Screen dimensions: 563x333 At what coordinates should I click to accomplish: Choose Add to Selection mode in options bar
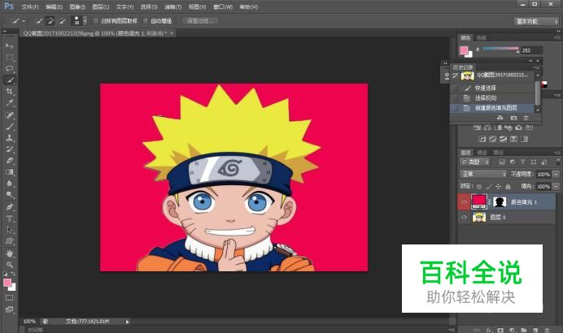(x=50, y=21)
